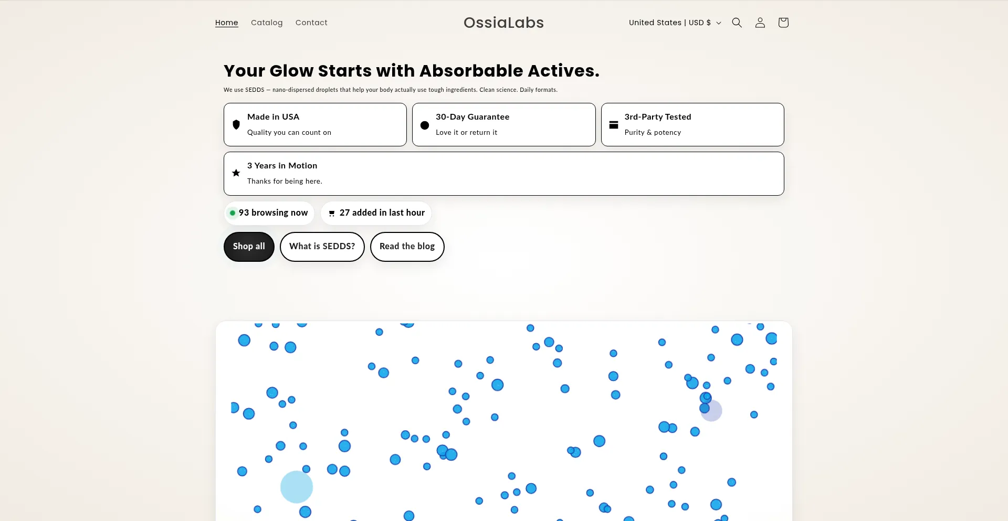The height and width of the screenshot is (521, 1008).
Task: Click the card icon beside 3rd-Party Tested
Action: (613, 125)
